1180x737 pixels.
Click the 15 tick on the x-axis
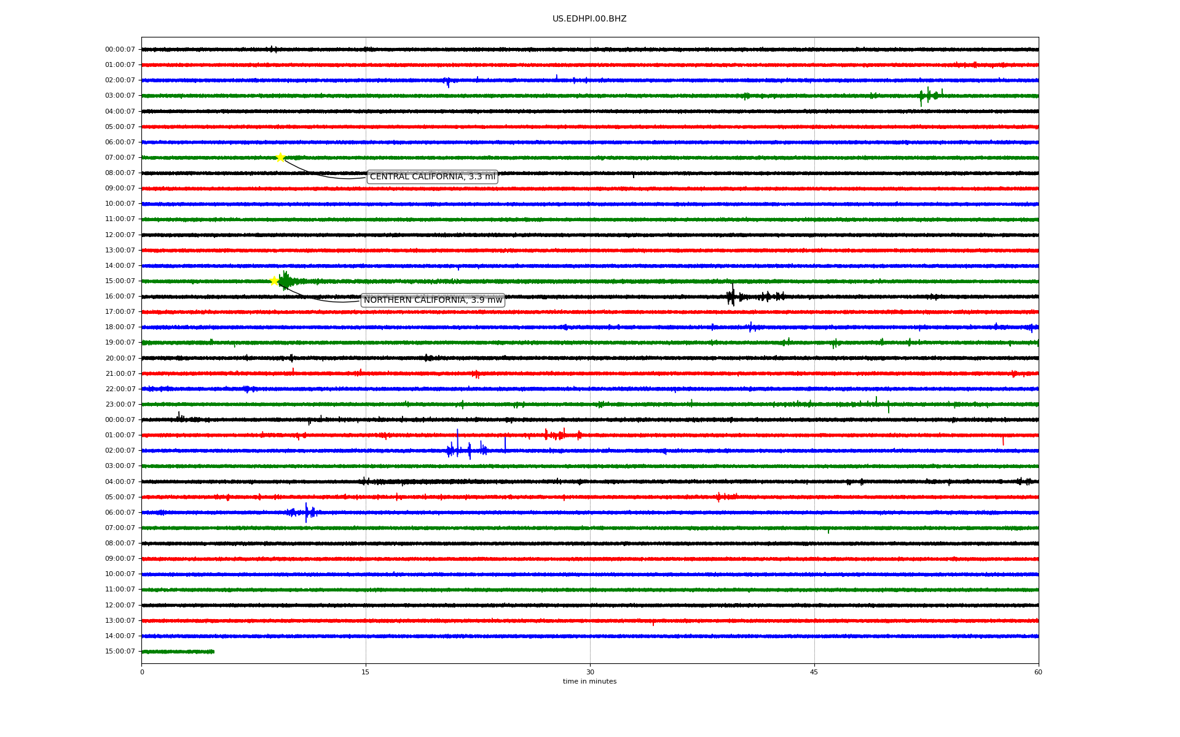[x=366, y=672]
